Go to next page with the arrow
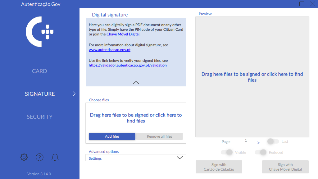 click(x=258, y=143)
